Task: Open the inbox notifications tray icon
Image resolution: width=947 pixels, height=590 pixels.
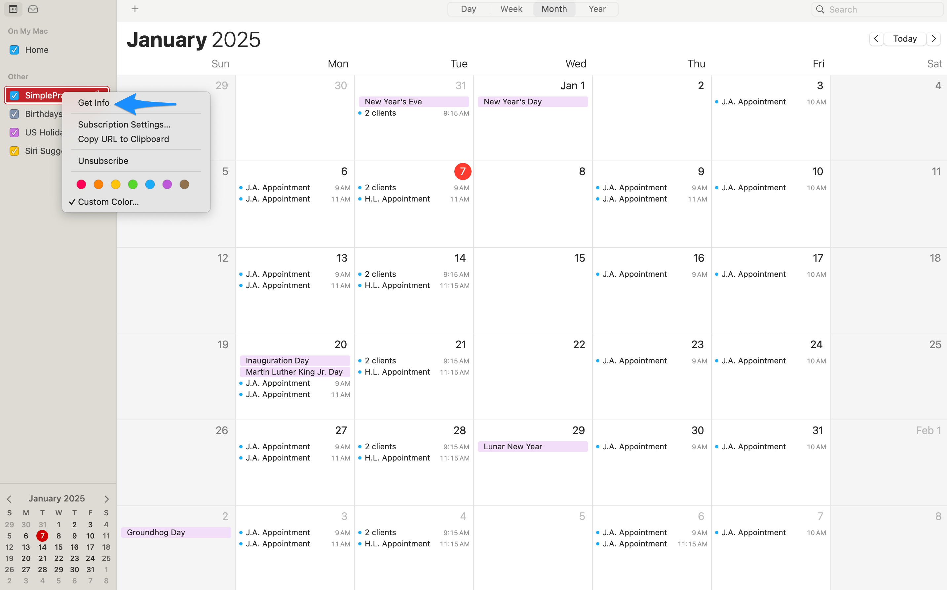Action: (x=33, y=9)
